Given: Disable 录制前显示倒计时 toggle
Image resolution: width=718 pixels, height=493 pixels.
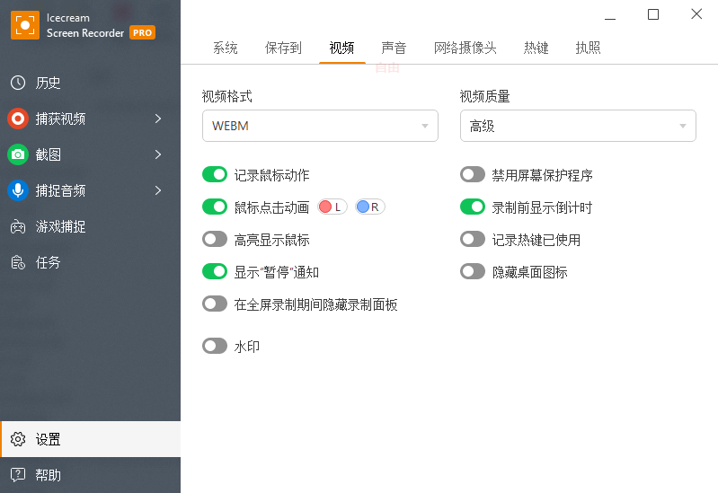Looking at the screenshot, I should tap(473, 207).
